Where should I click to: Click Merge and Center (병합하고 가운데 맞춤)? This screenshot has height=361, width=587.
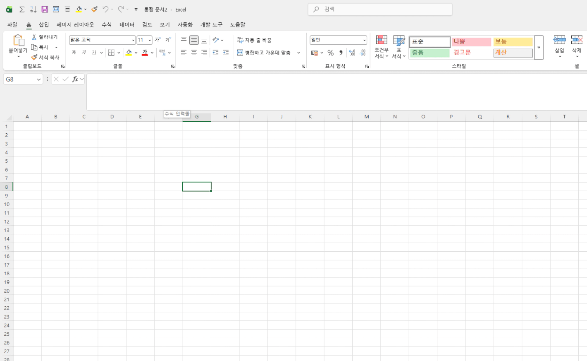pos(264,53)
